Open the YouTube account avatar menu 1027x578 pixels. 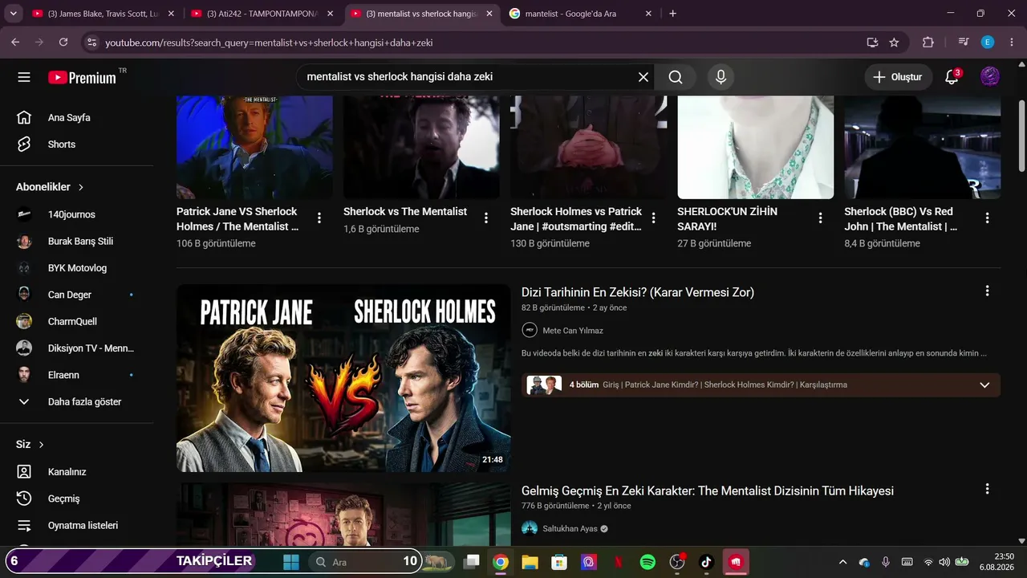pyautogui.click(x=990, y=77)
